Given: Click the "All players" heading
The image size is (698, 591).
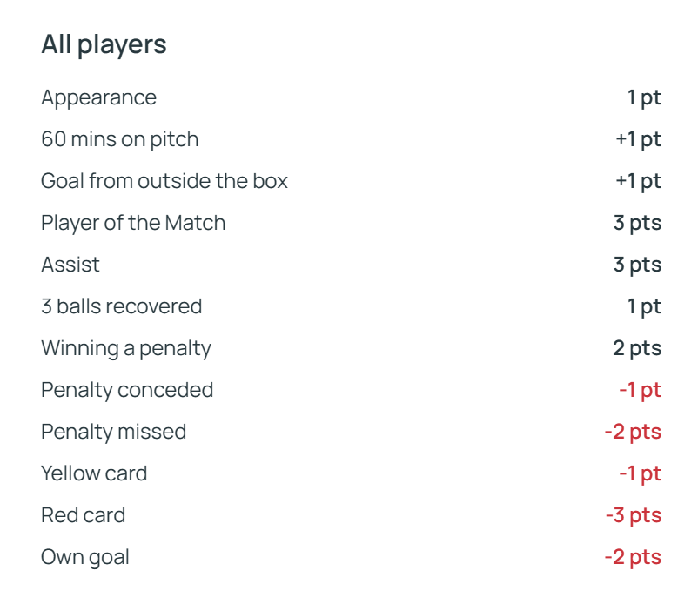Looking at the screenshot, I should [x=104, y=45].
